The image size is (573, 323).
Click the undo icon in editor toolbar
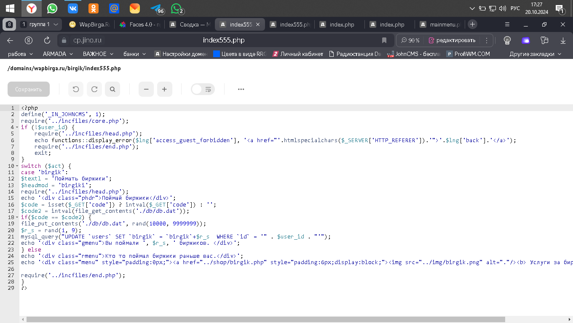click(76, 89)
